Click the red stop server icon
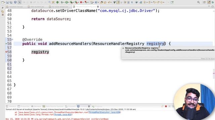215x120 pixels. 81,2
